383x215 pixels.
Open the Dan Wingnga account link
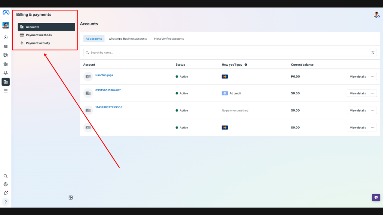104,75
